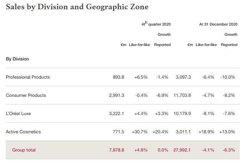Click the Professional Products row label
This screenshot has height=163, width=244.
(28, 77)
